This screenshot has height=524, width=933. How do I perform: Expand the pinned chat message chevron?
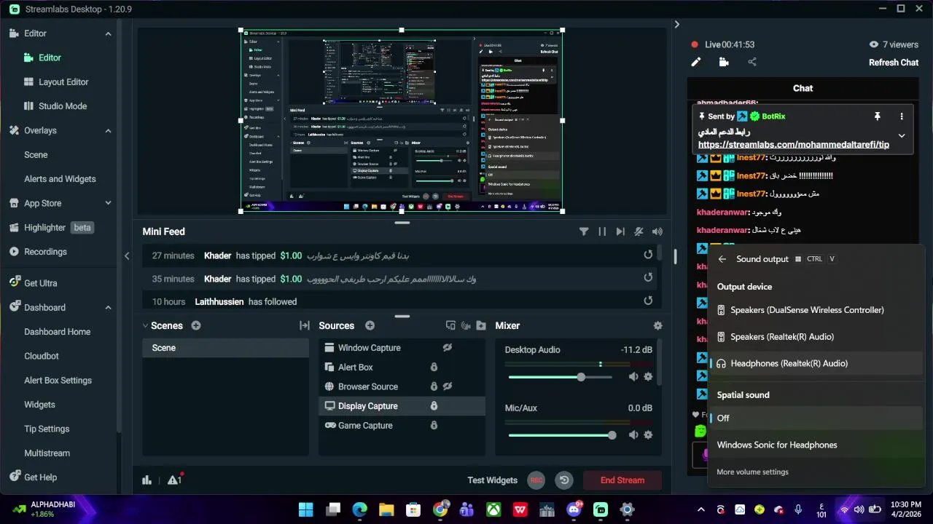[x=902, y=136]
